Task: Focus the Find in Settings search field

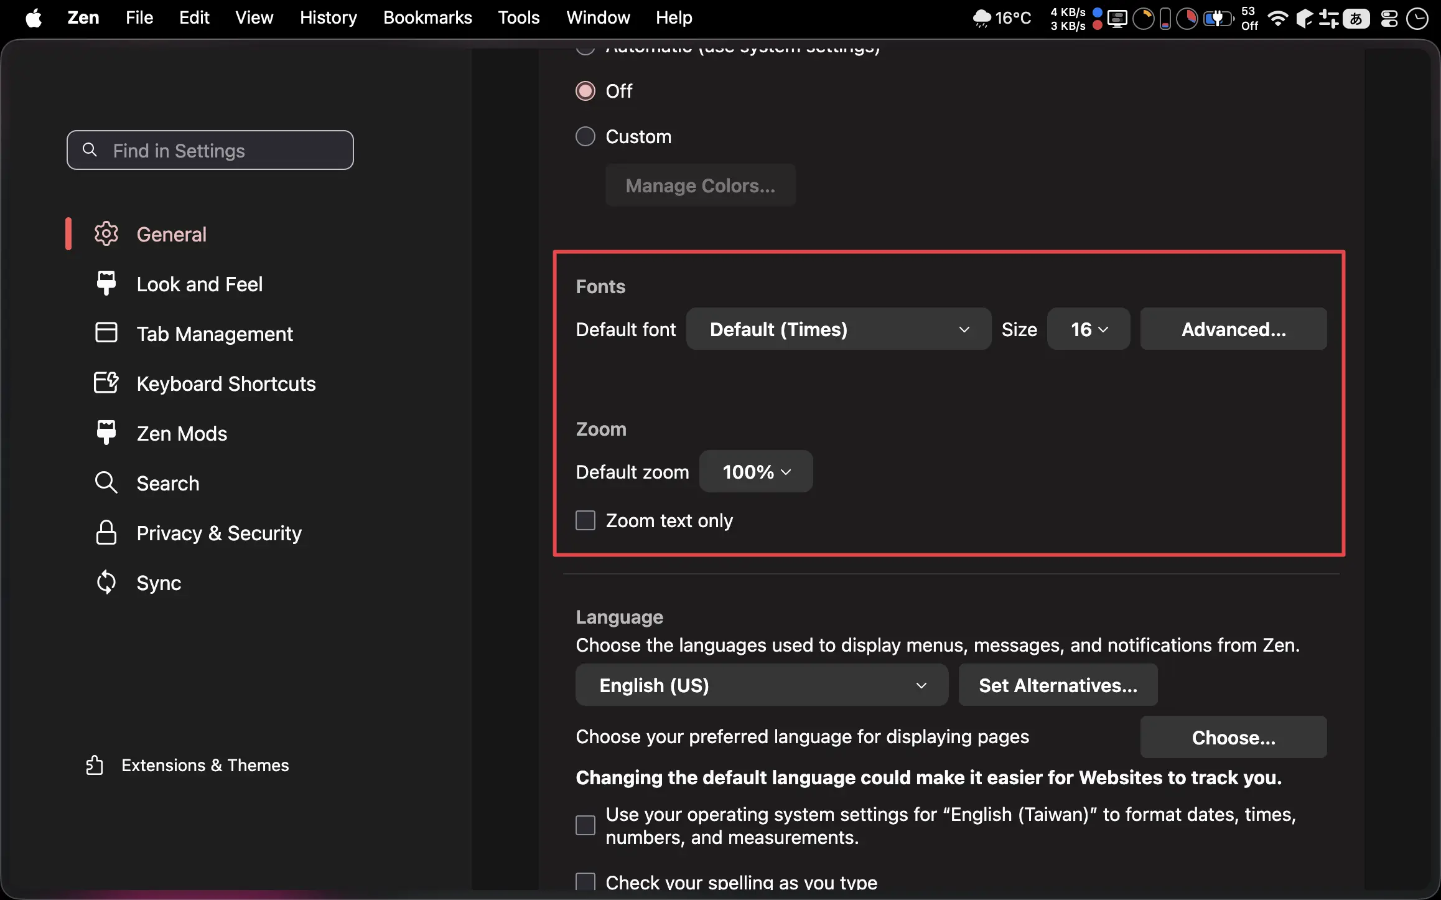Action: (x=210, y=151)
